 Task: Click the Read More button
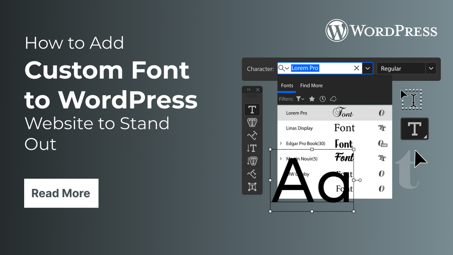[61, 194]
